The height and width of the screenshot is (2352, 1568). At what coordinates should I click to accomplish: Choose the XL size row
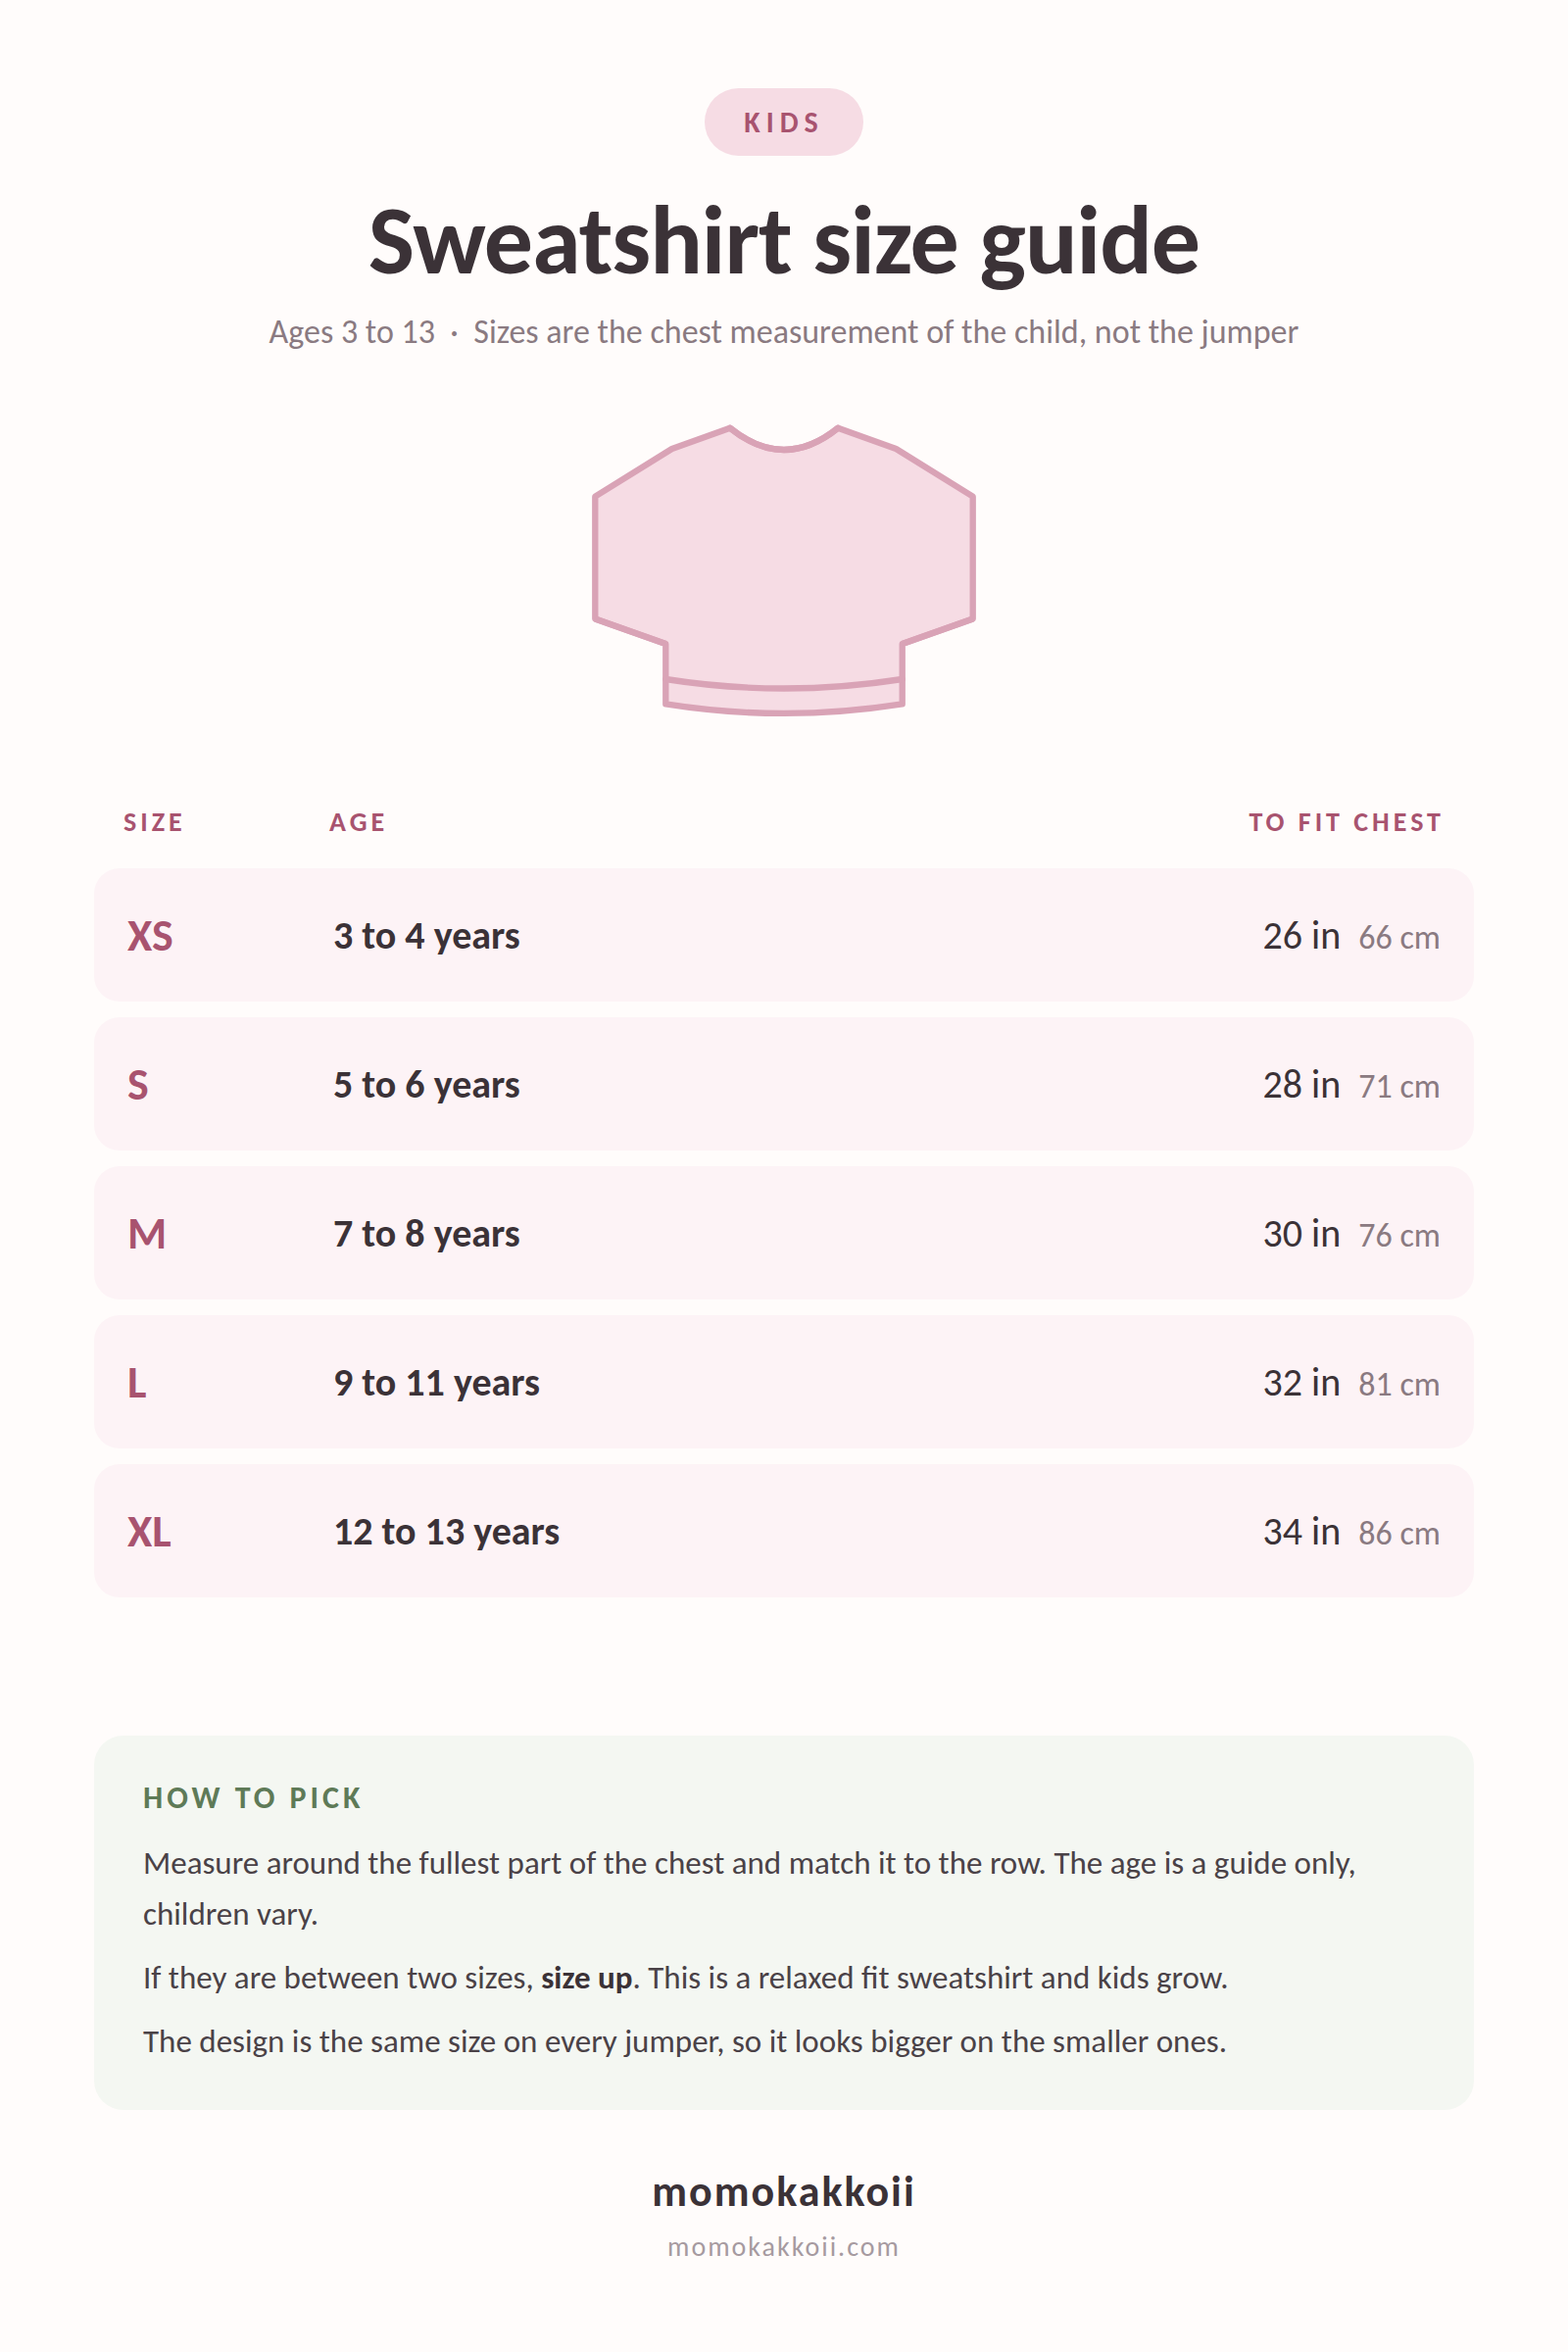pyautogui.click(x=783, y=1531)
